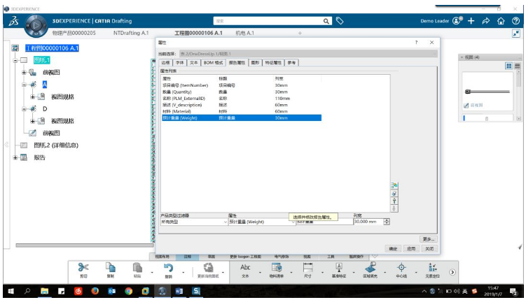Open the Bill of Materials tool

point(277,268)
